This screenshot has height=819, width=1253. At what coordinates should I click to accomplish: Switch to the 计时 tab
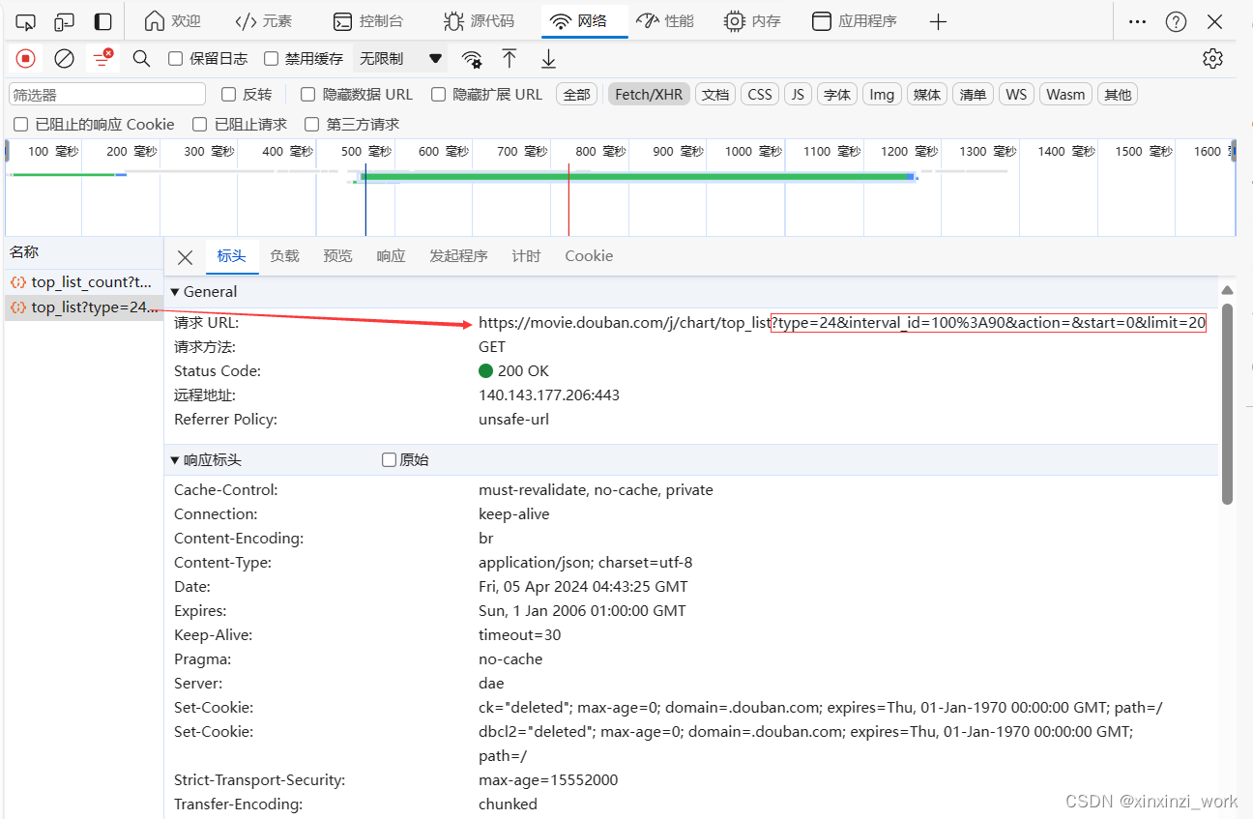pos(526,256)
